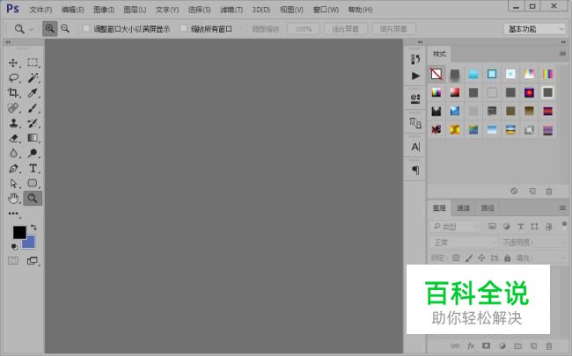This screenshot has width=572, height=356.
Task: Select the Rectangle shape tool
Action: coord(33,184)
